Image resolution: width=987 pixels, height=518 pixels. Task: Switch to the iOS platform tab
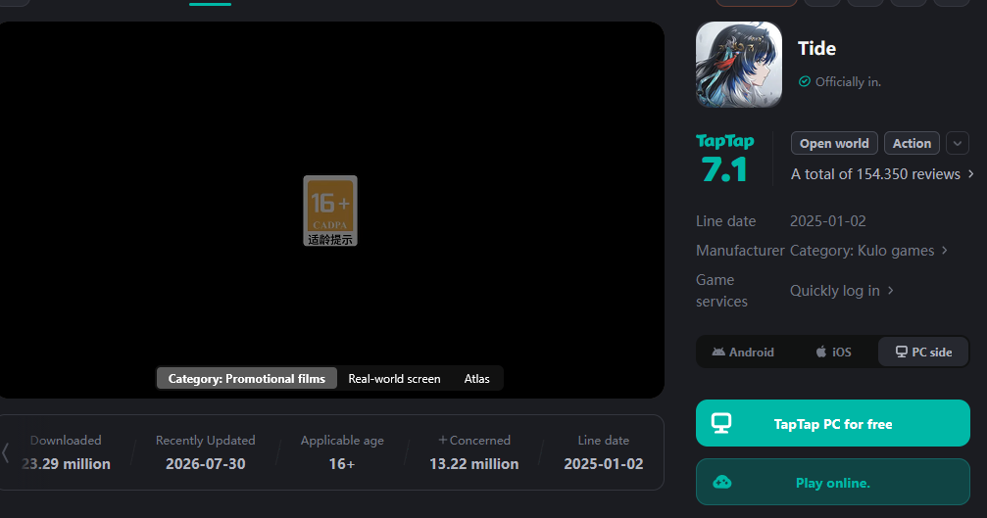(x=833, y=353)
